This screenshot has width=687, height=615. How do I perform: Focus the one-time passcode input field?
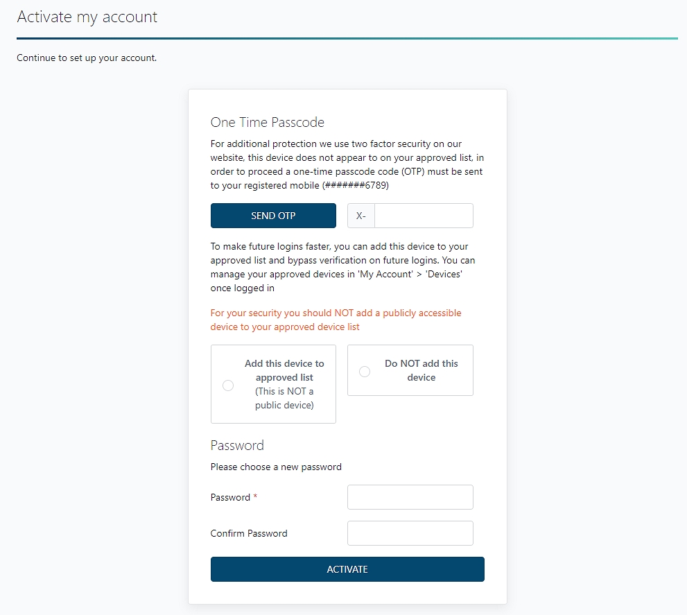pyautogui.click(x=424, y=216)
